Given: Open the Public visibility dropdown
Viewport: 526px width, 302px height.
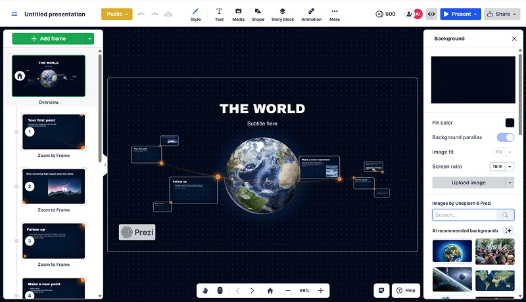Looking at the screenshot, I should (x=117, y=14).
